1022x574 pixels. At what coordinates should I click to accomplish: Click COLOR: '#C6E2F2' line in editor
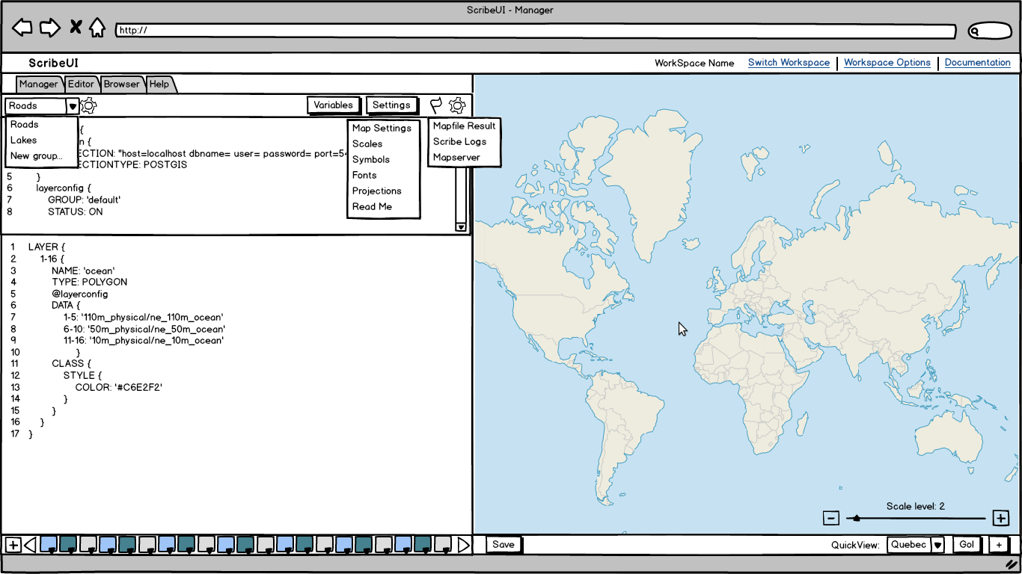tap(118, 387)
